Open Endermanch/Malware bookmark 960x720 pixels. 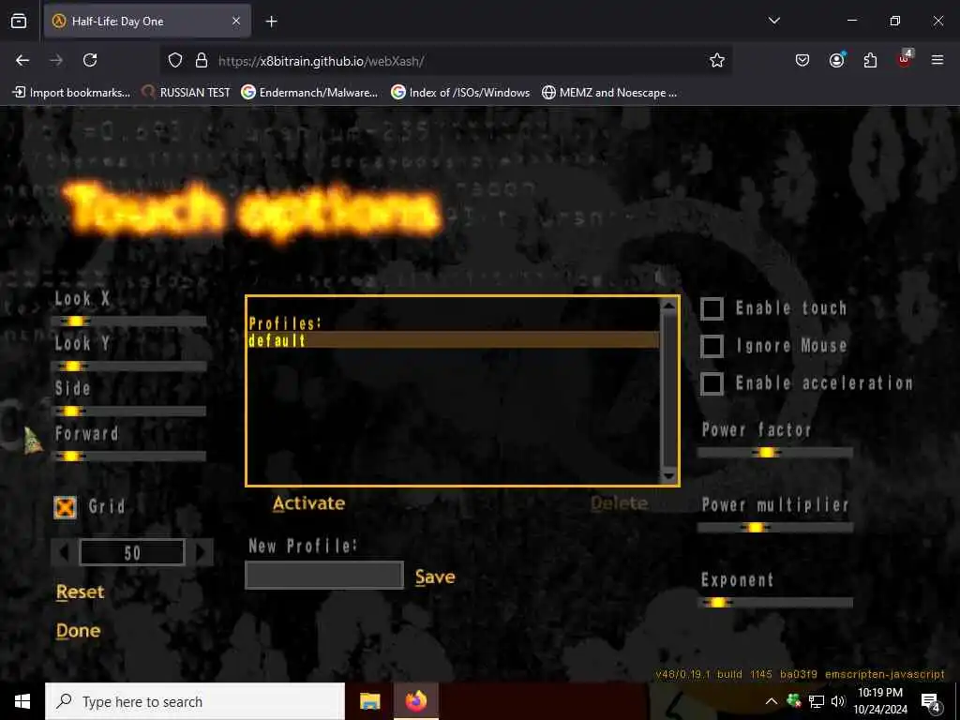(309, 93)
